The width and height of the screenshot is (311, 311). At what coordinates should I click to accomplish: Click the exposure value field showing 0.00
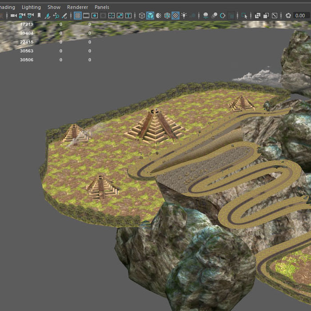click(x=302, y=16)
